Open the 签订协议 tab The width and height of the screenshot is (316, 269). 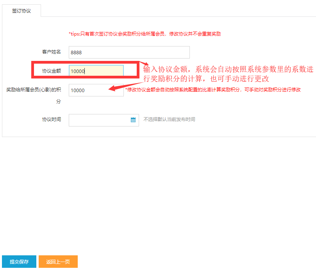coord(21,11)
